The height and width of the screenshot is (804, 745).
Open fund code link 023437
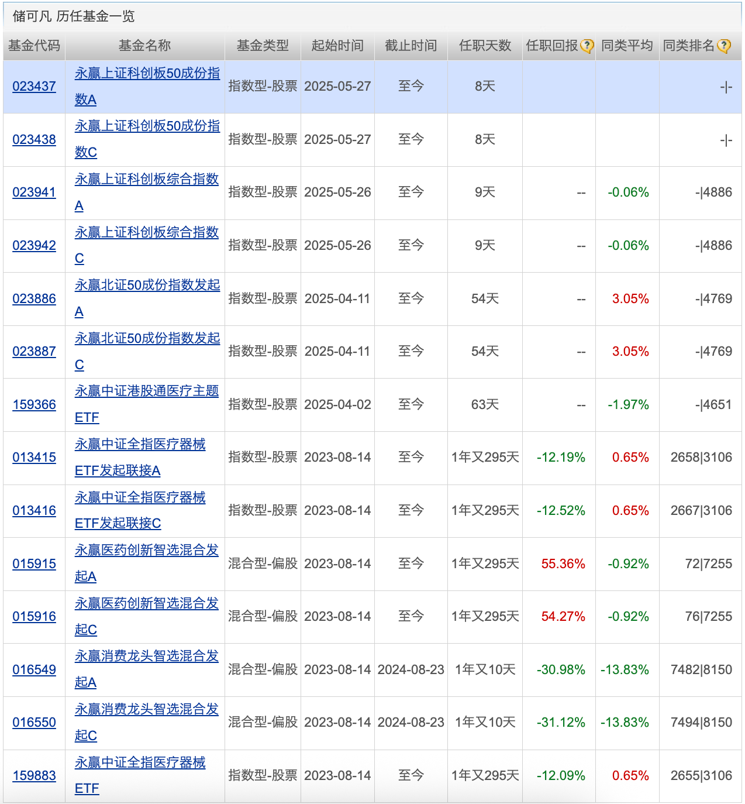pos(35,87)
